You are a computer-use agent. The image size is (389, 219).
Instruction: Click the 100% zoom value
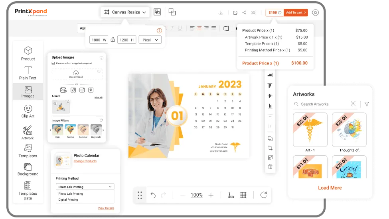click(196, 195)
